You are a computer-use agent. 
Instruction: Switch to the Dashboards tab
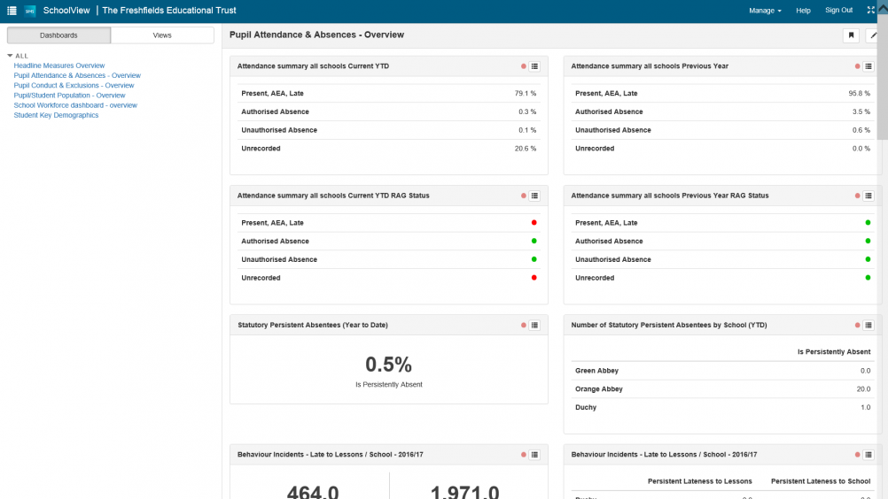pyautogui.click(x=58, y=35)
